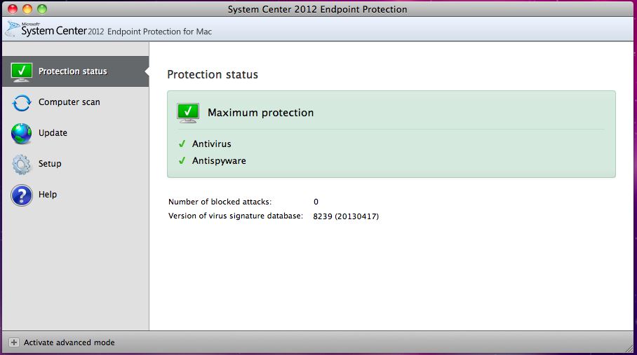Open the Computer scan section

76,102
